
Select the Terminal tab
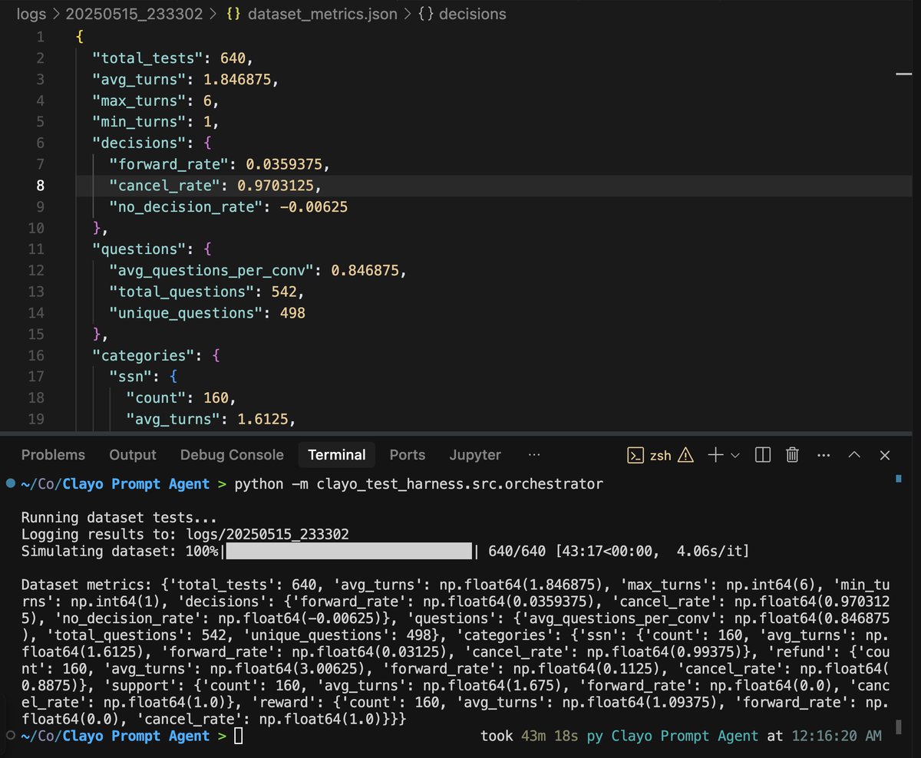pos(337,455)
